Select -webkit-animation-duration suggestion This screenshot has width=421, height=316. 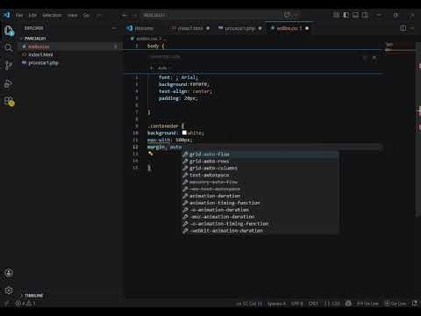(260, 231)
